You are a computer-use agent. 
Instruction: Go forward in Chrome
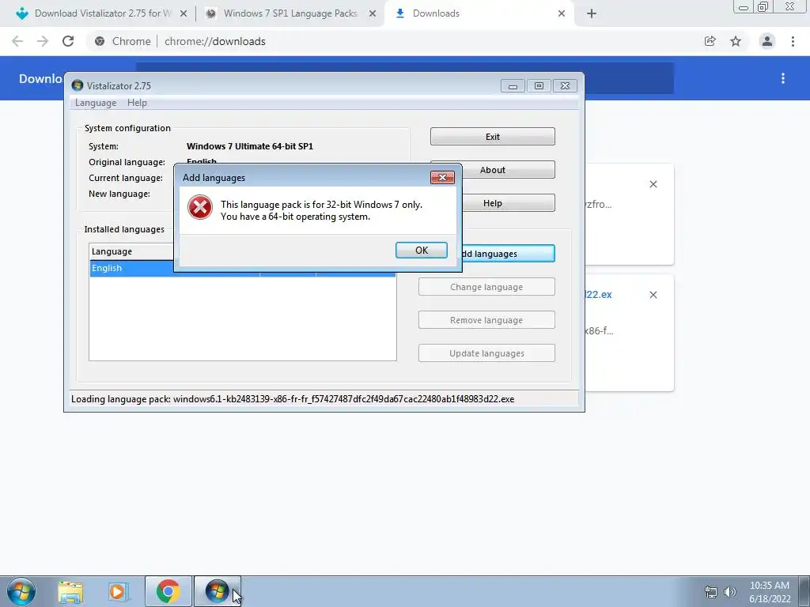tap(43, 41)
